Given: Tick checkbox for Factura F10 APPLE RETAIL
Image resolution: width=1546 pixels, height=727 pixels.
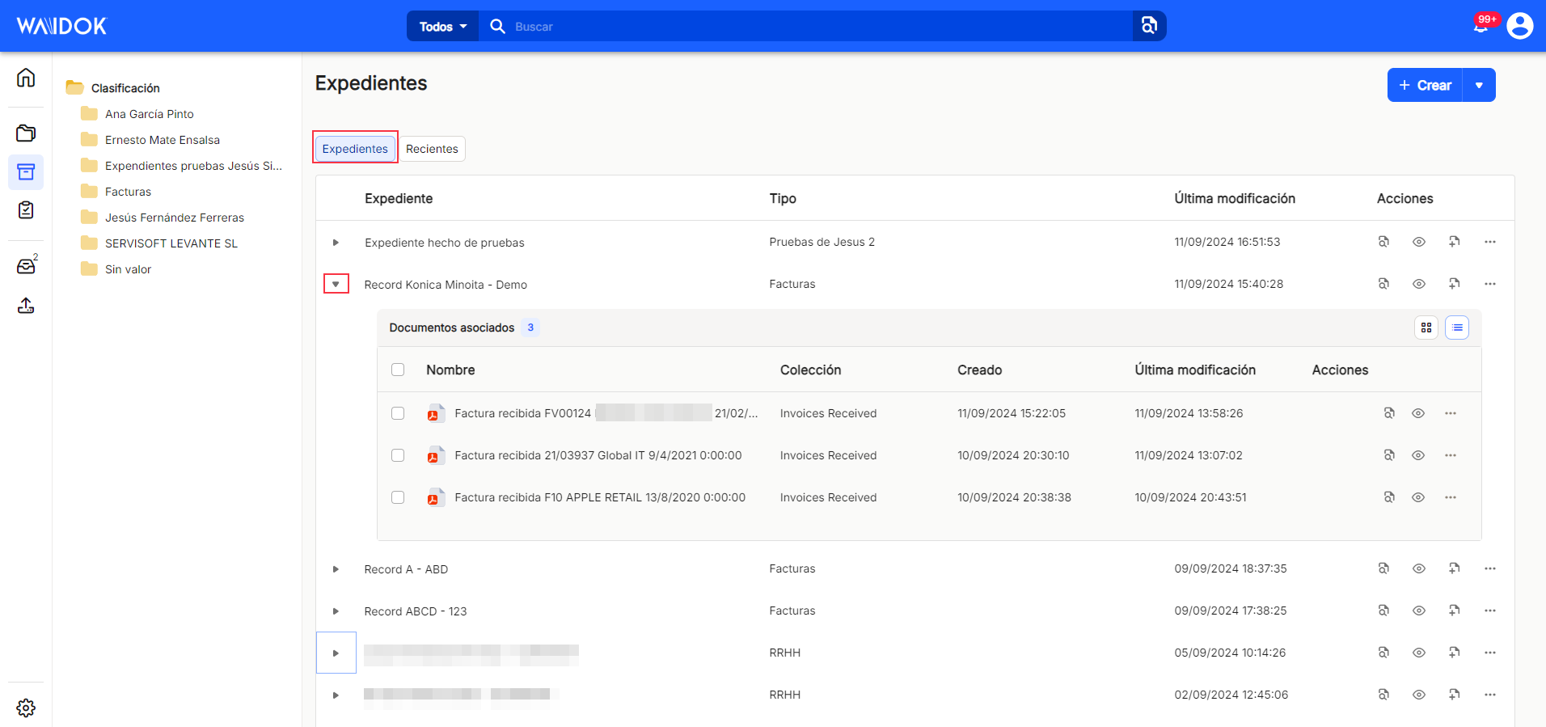Looking at the screenshot, I should tap(398, 497).
